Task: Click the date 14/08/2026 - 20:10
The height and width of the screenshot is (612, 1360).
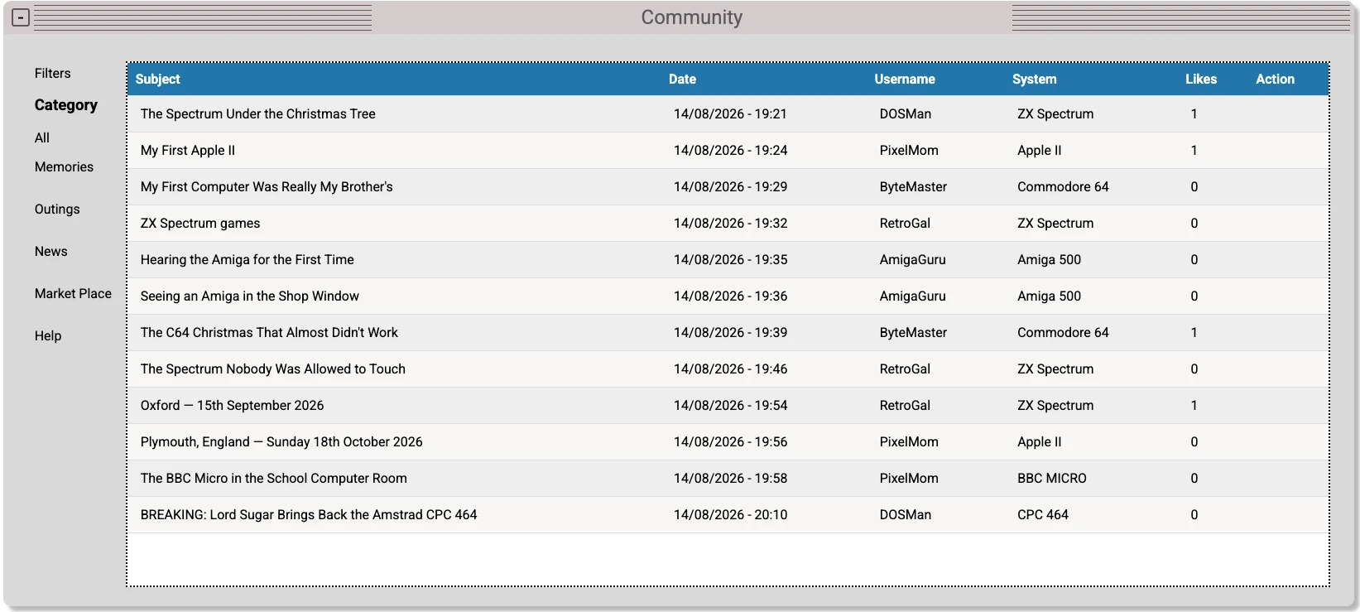Action: [x=731, y=514]
